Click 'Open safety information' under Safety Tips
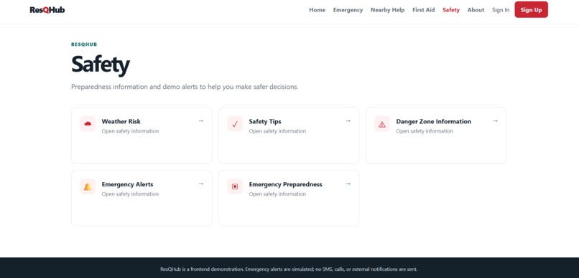 [x=277, y=131]
